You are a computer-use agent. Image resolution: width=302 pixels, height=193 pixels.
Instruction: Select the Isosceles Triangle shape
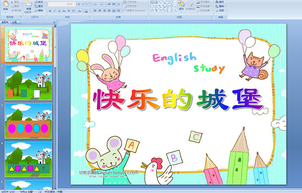156,6
